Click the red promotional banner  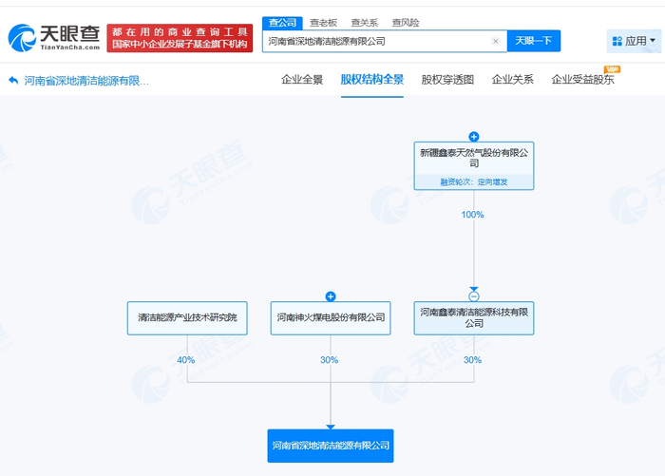180,38
